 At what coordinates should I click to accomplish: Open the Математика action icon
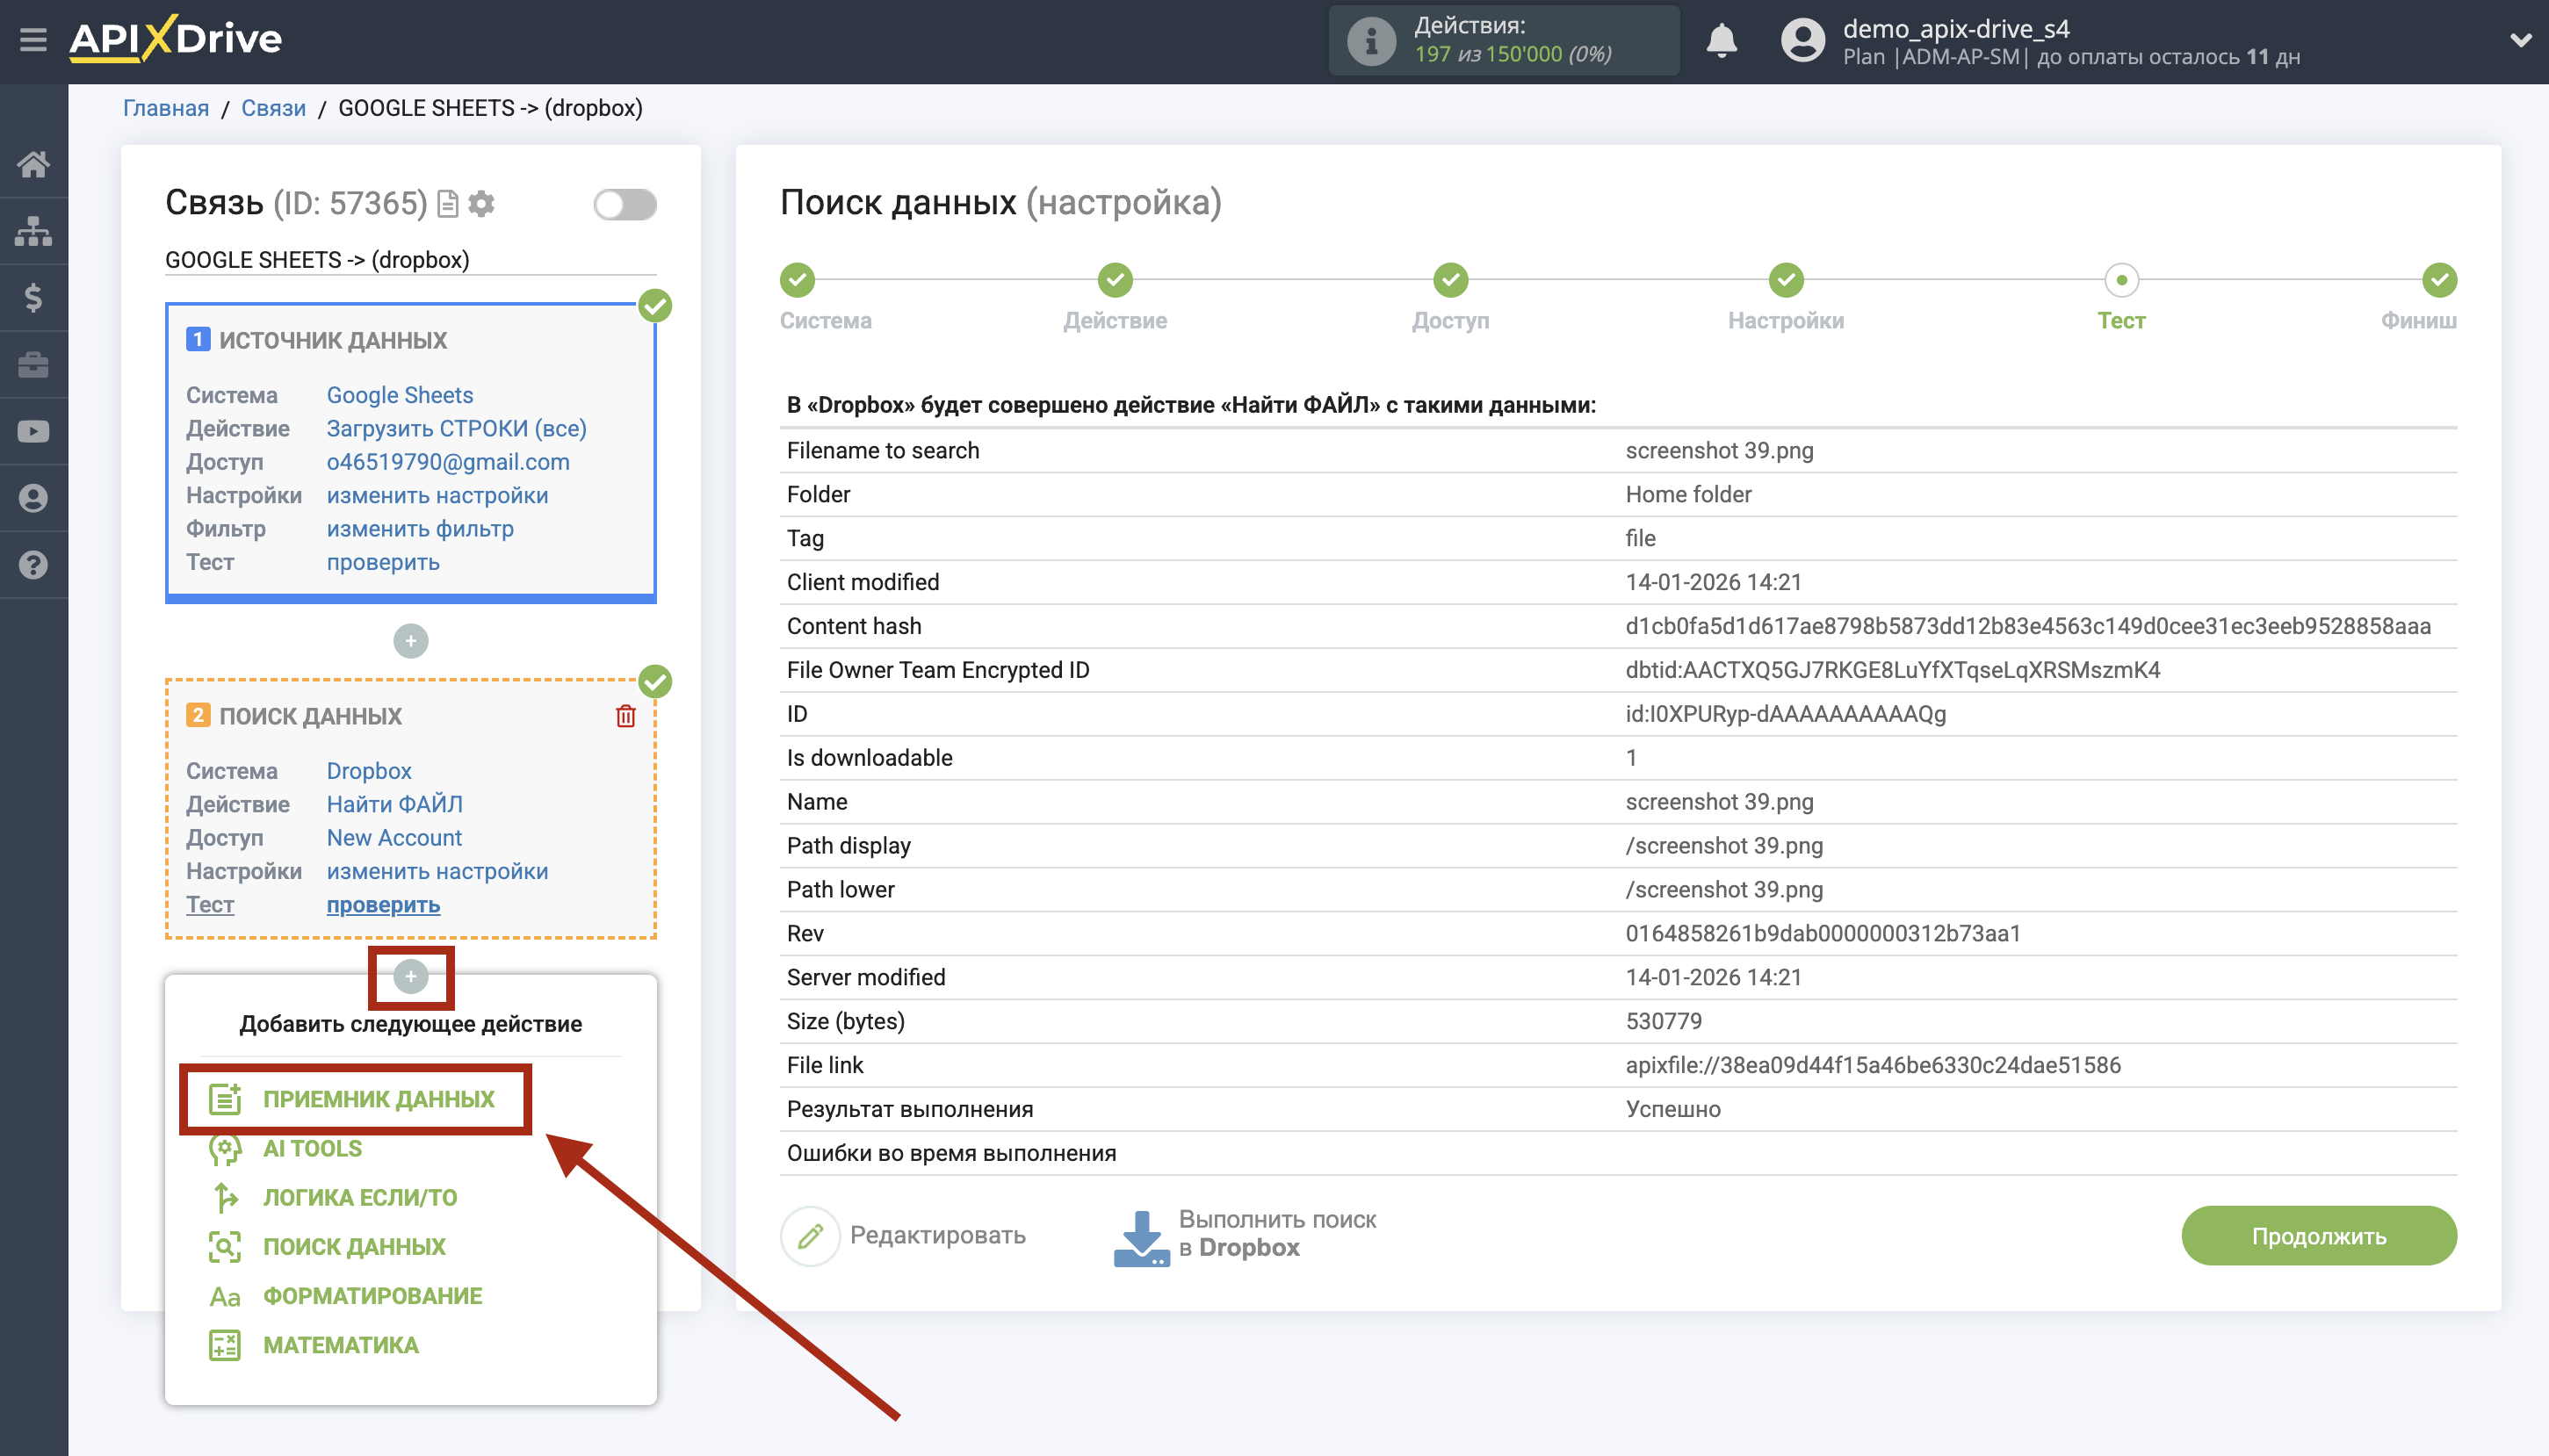226,1344
